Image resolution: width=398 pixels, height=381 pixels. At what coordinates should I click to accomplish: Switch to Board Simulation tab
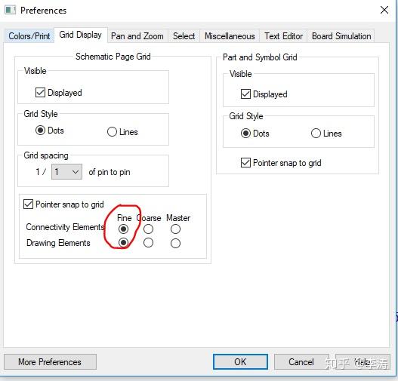341,36
